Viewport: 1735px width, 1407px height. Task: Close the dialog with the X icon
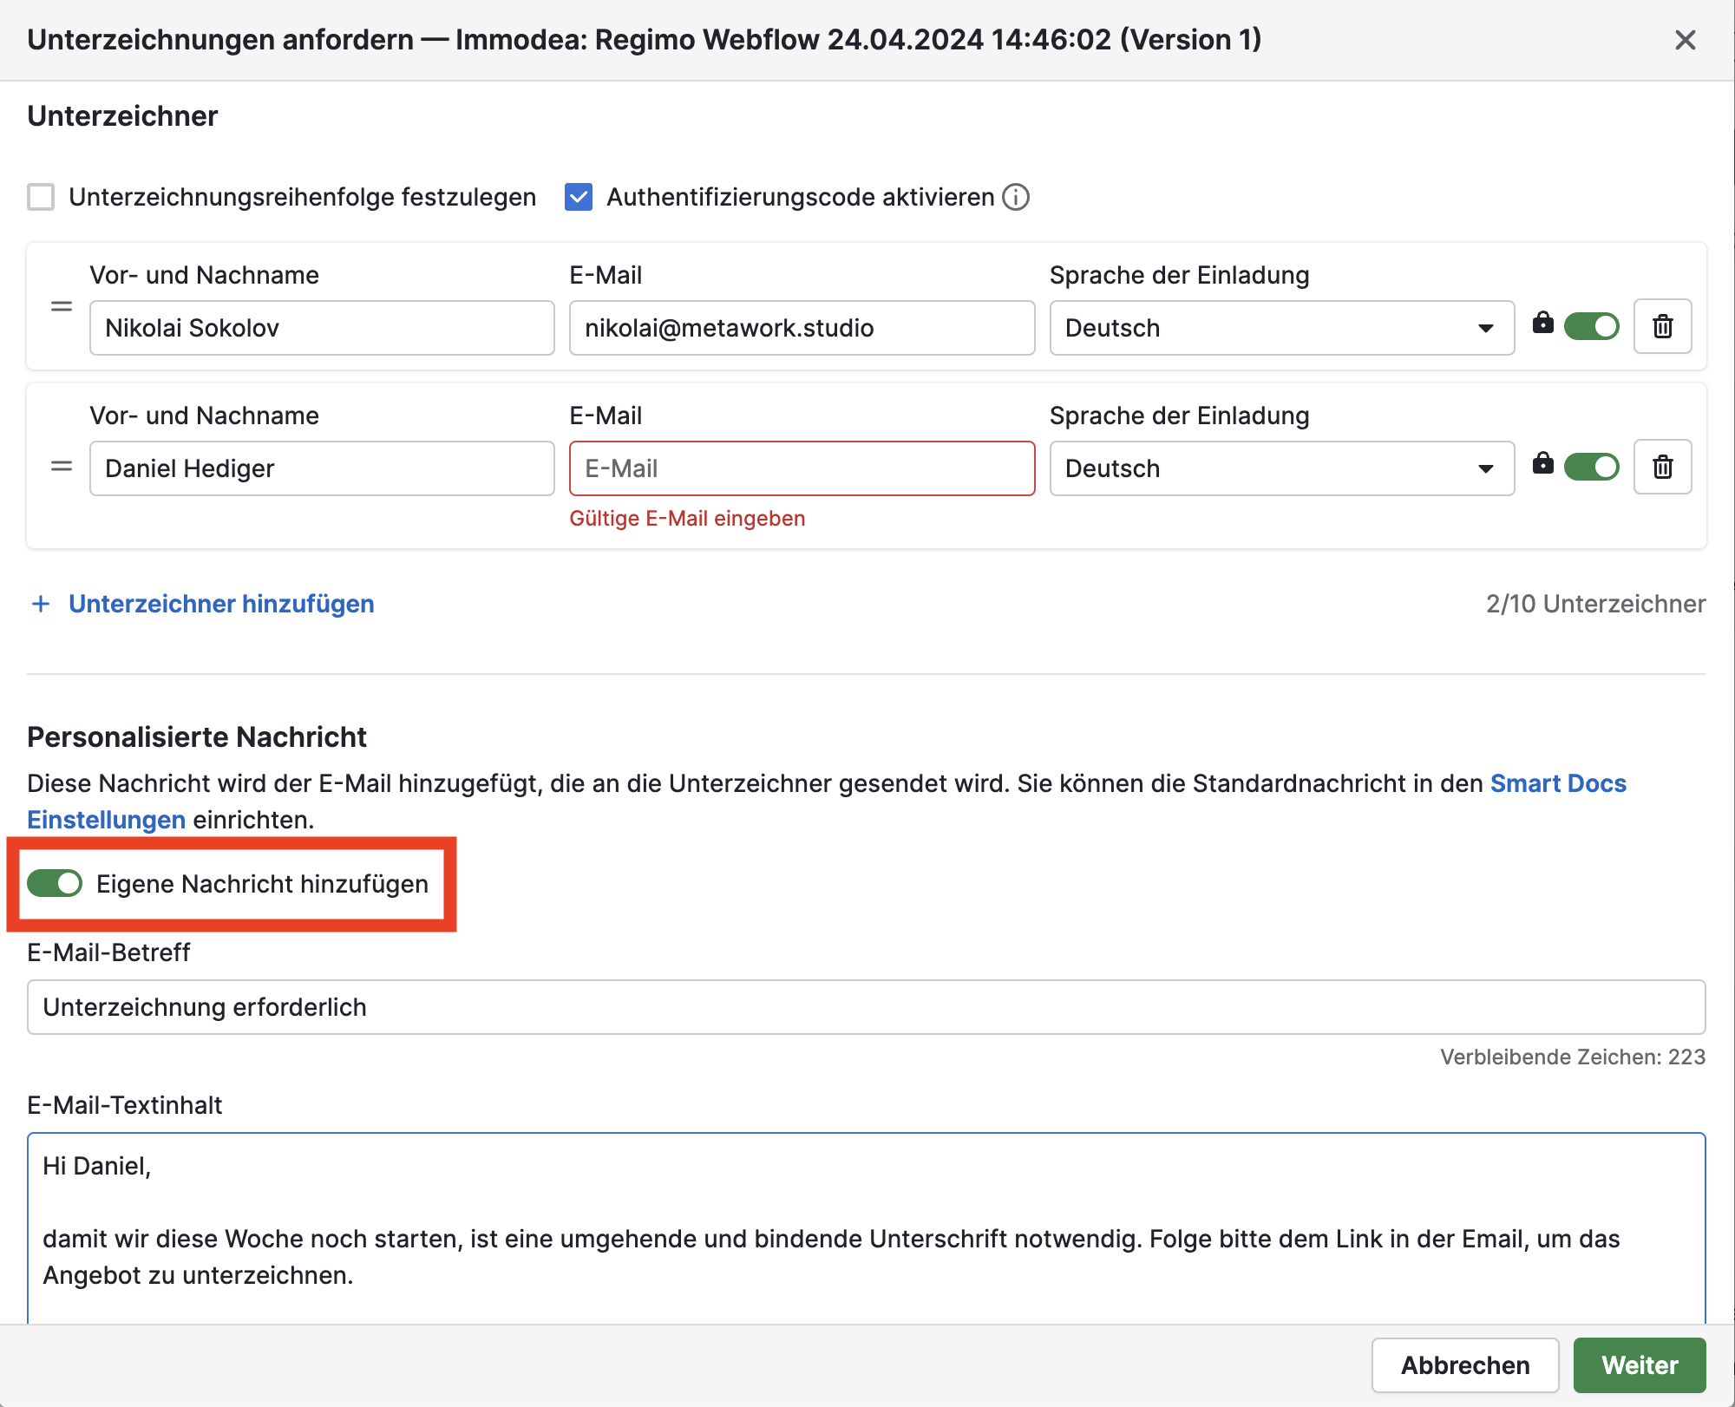click(x=1685, y=40)
